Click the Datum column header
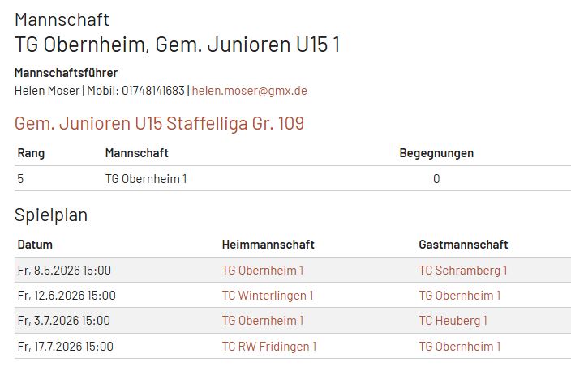The width and height of the screenshot is (571, 375). coord(35,245)
